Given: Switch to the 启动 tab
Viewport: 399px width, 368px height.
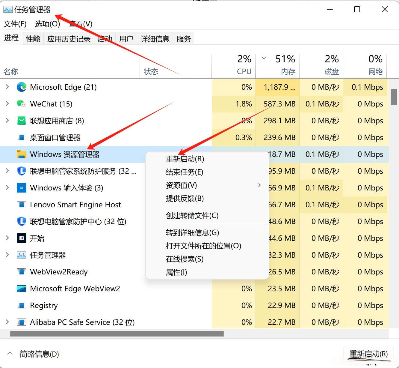Looking at the screenshot, I should (105, 39).
